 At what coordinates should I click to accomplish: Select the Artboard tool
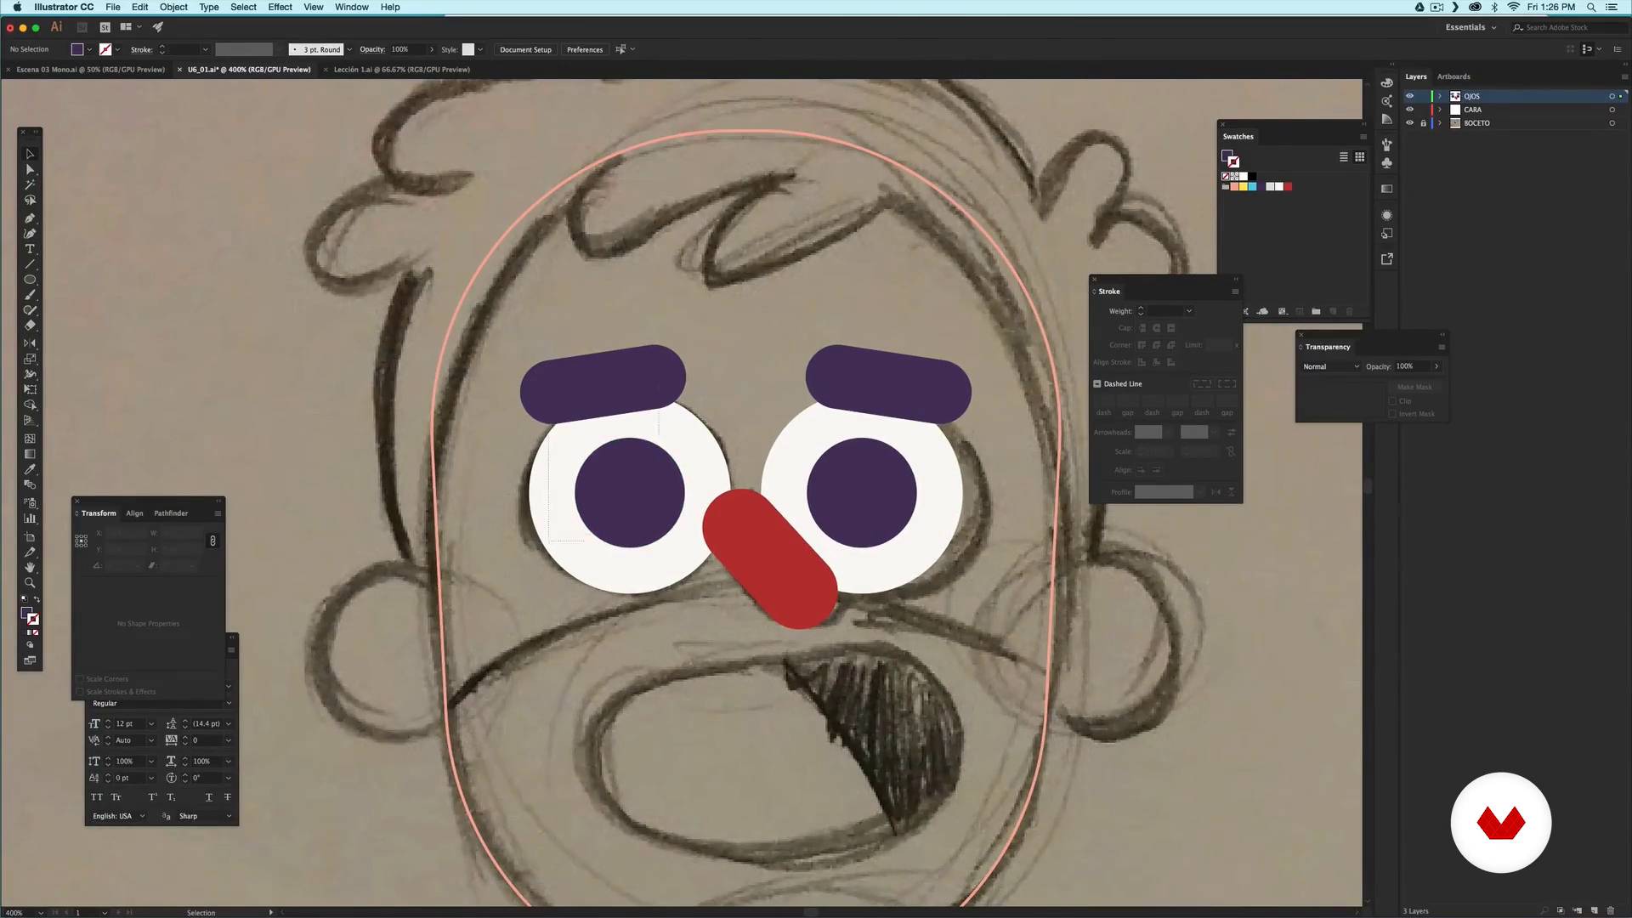point(30,536)
